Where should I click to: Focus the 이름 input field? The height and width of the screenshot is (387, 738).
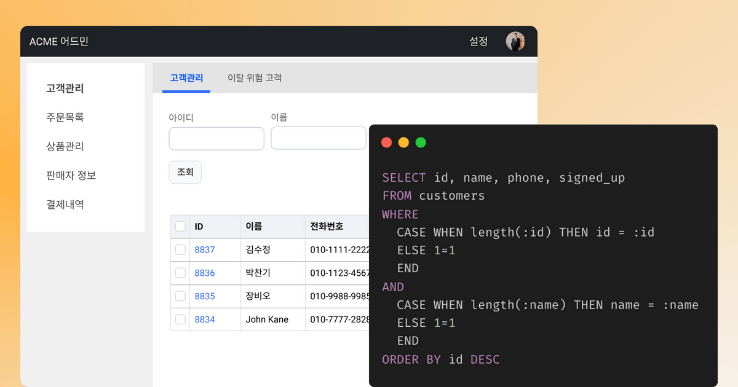[319, 138]
